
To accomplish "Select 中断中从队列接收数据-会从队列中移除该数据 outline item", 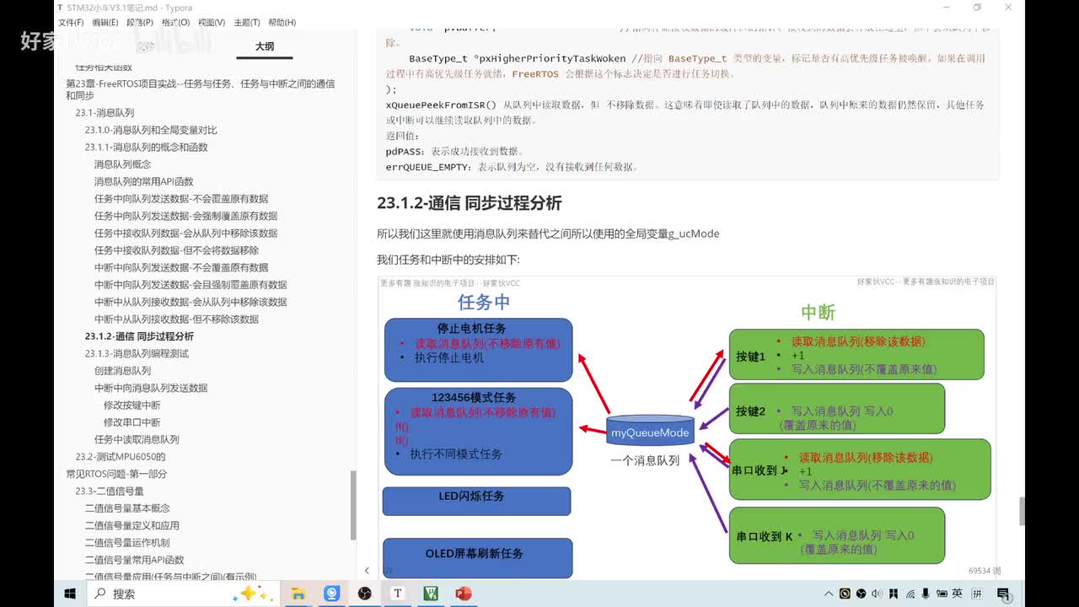I will 191,302.
